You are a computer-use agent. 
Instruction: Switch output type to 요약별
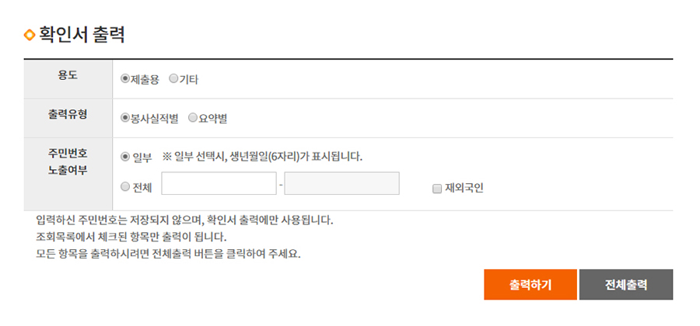tap(193, 118)
